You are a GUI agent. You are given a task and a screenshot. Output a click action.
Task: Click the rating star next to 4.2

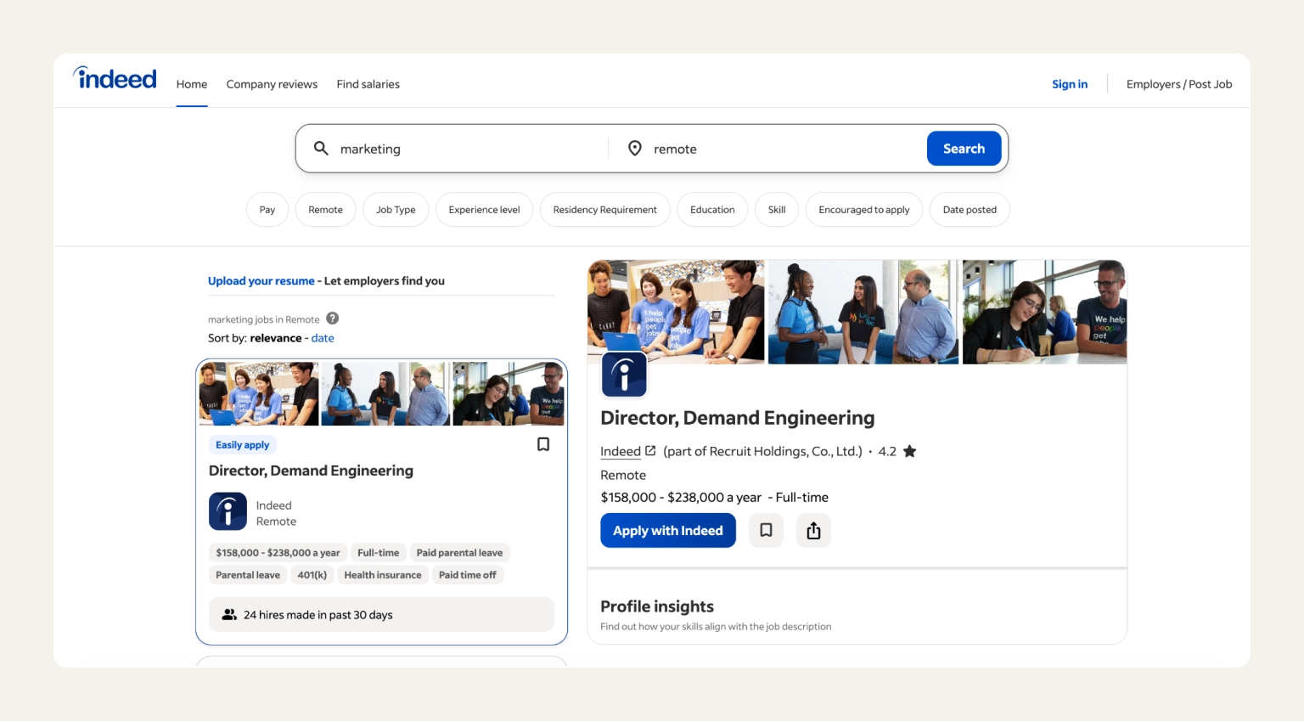pyautogui.click(x=910, y=451)
